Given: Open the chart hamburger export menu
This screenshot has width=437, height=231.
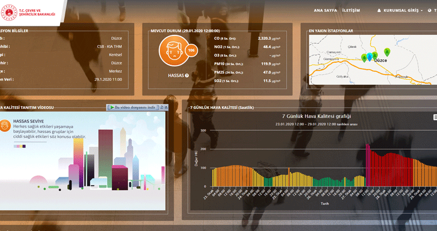Looking at the screenshot, I should pos(435,117).
